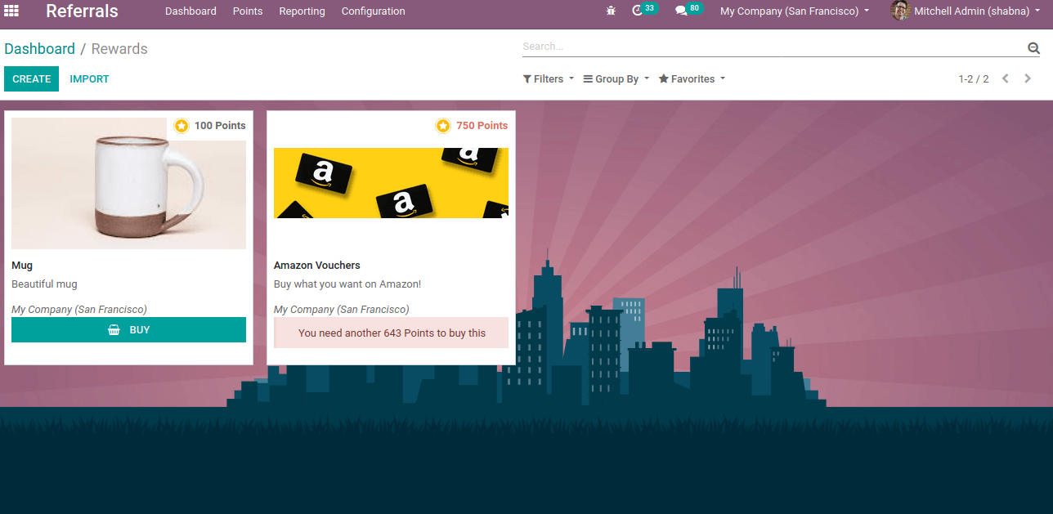
Task: Buy the Mug reward
Action: tap(128, 329)
